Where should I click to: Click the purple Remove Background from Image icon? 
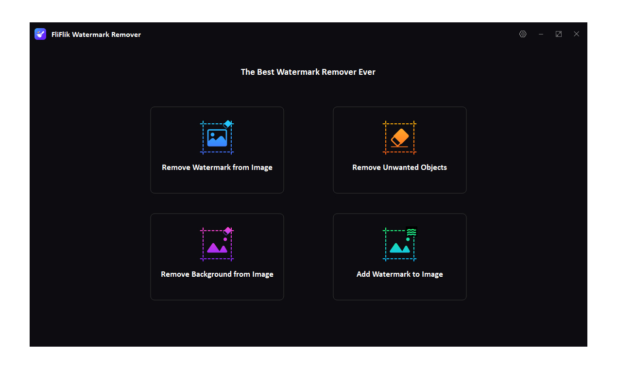click(x=217, y=244)
